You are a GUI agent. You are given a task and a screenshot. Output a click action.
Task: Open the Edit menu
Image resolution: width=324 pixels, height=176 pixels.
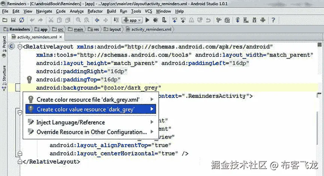(x=16, y=11)
